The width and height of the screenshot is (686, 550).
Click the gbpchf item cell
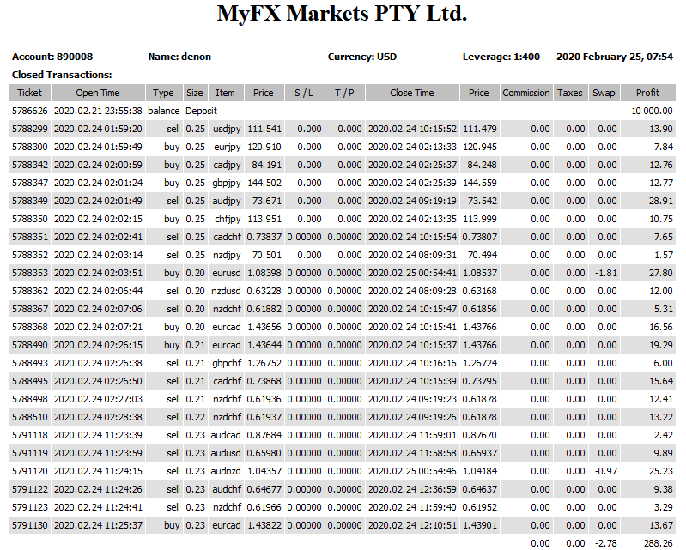pyautogui.click(x=227, y=363)
